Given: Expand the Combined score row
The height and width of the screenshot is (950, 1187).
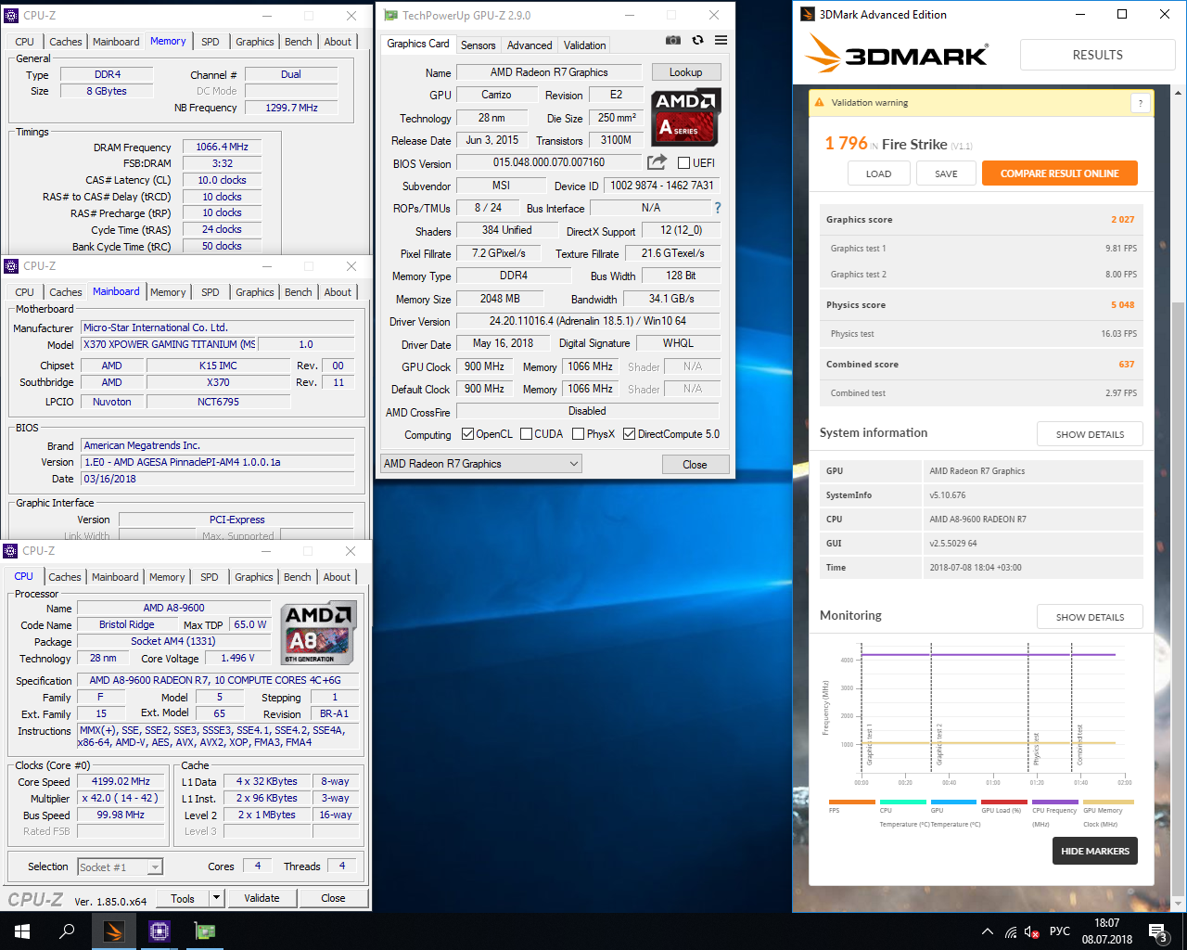Looking at the screenshot, I should tap(981, 365).
